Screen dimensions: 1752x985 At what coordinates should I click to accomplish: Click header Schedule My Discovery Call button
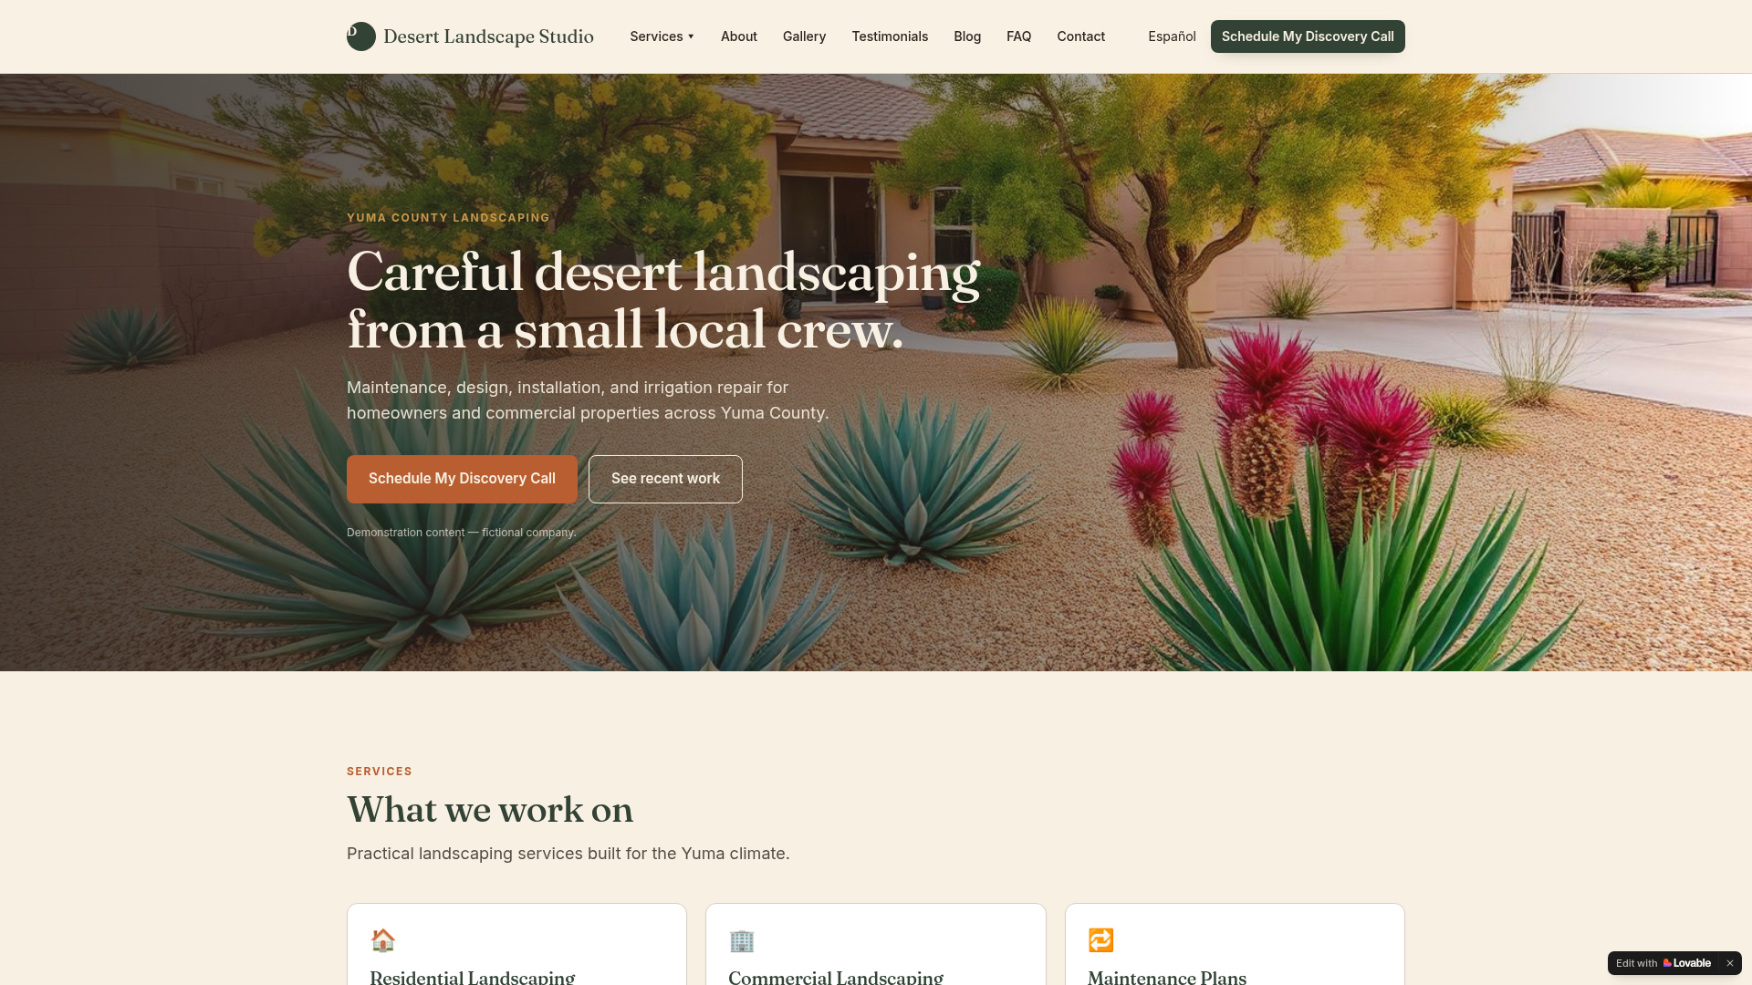1308,36
